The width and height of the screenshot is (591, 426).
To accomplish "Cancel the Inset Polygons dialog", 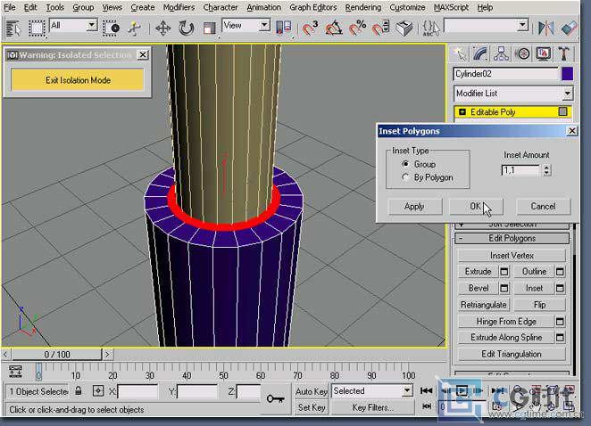I will [x=543, y=207].
